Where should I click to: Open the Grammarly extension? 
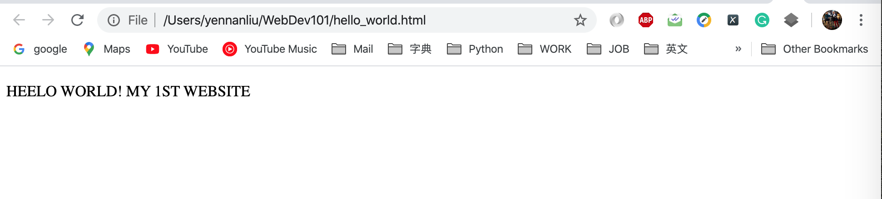[762, 20]
